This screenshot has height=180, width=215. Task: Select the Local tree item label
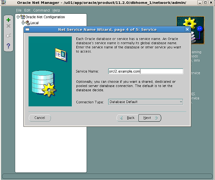click(34, 23)
